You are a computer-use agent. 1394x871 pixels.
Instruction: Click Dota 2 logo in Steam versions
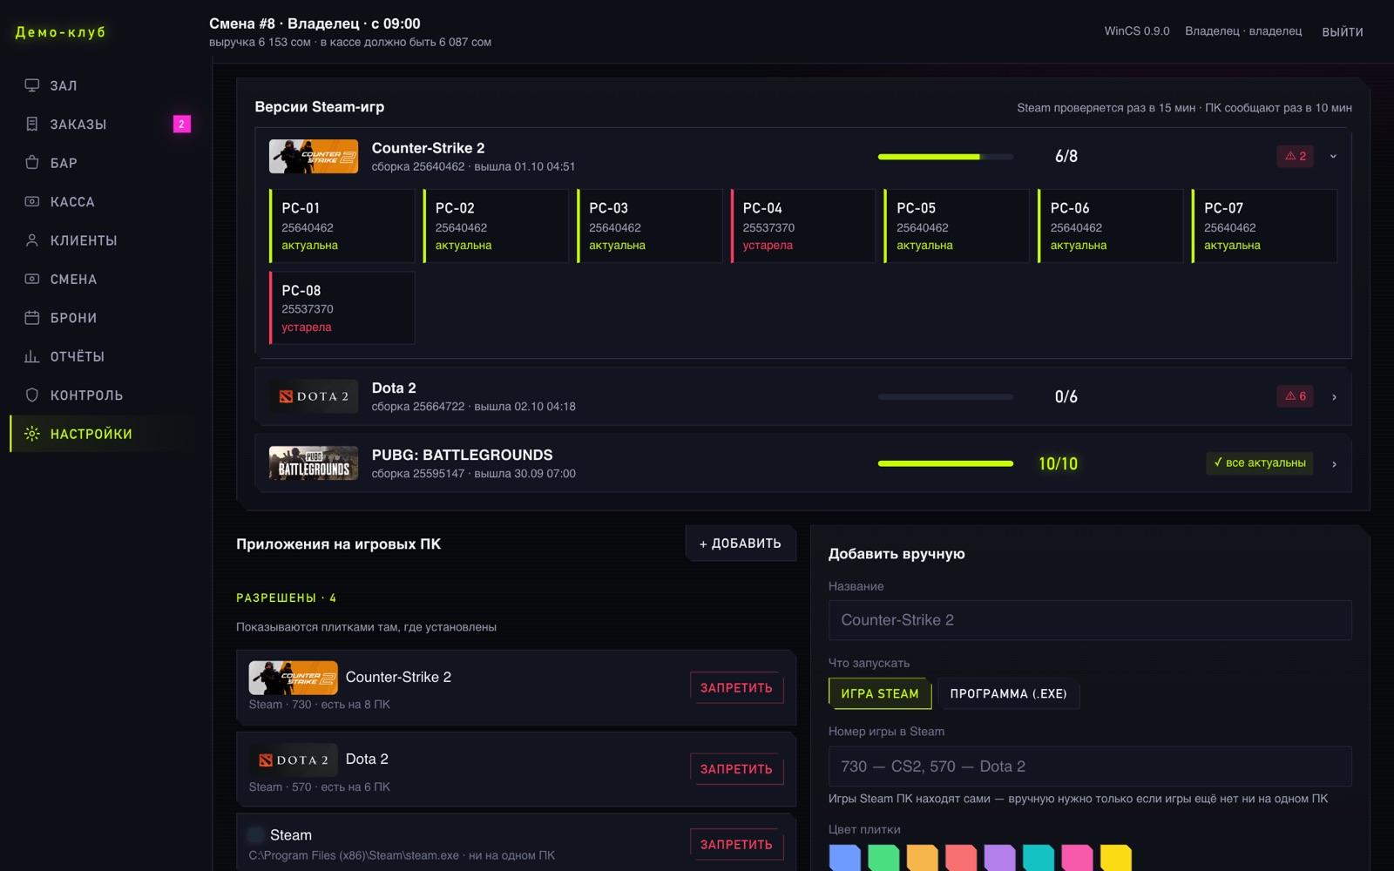click(314, 396)
